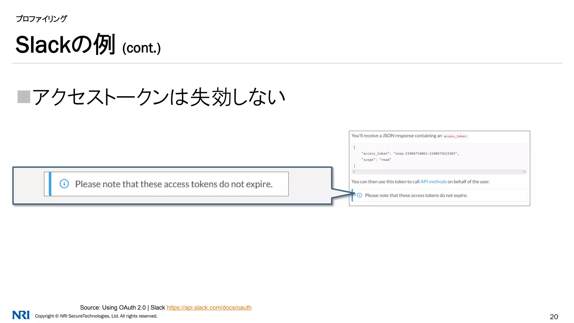Click the "Source: Using OAuth 2.0 | Slack" caption
Screen dimensions: 574x323
click(x=122, y=308)
